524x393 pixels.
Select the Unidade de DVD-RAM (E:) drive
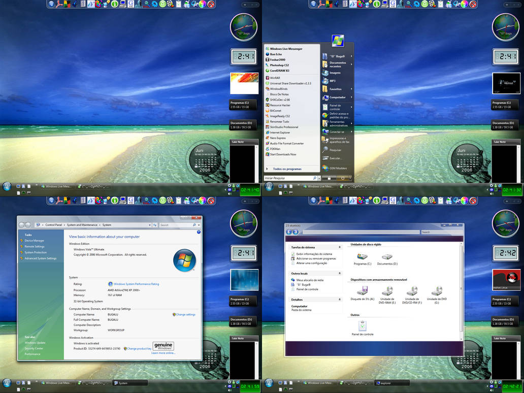pos(387,294)
